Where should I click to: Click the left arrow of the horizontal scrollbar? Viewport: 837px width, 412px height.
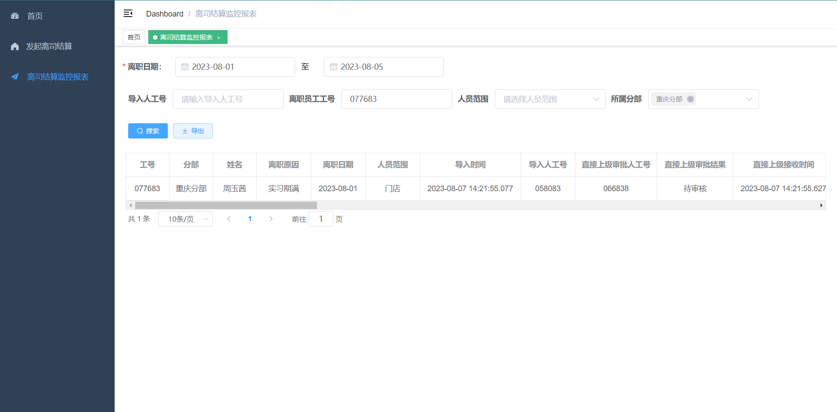(x=130, y=205)
